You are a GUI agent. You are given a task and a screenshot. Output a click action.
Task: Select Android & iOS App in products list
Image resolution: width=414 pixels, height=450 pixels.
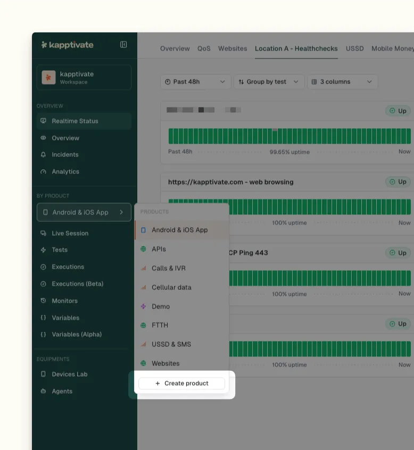coord(182,230)
